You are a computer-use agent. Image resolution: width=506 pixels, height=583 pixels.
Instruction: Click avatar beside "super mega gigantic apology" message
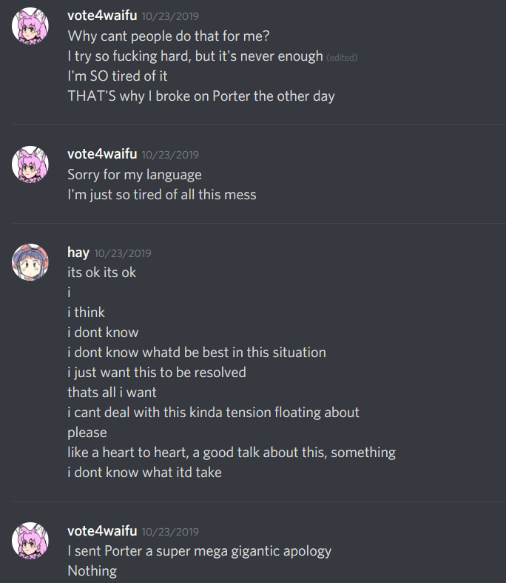pos(30,541)
